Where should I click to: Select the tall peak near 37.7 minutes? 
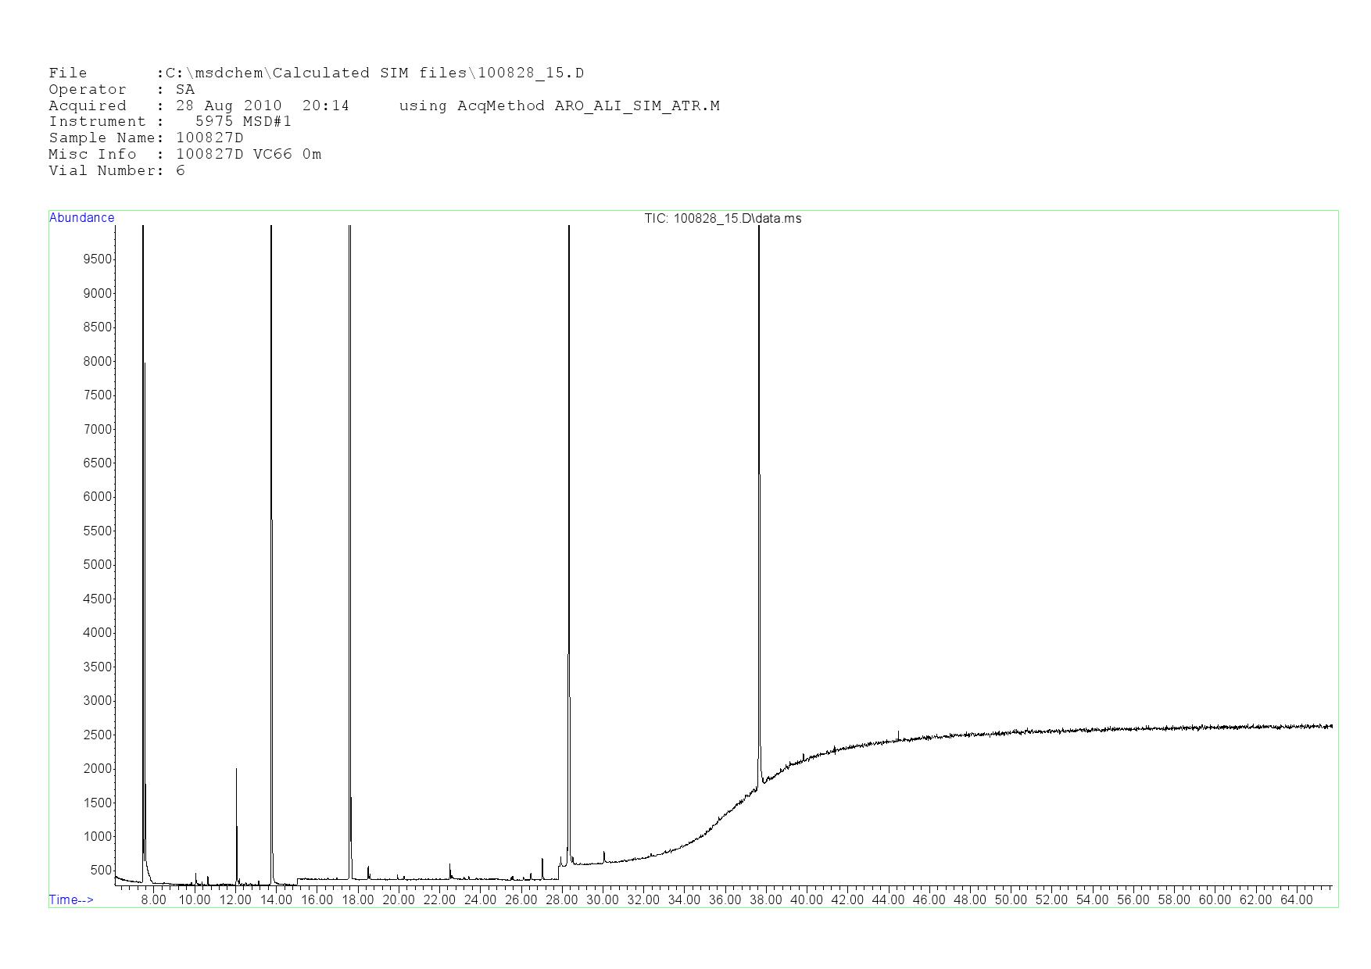tap(759, 469)
